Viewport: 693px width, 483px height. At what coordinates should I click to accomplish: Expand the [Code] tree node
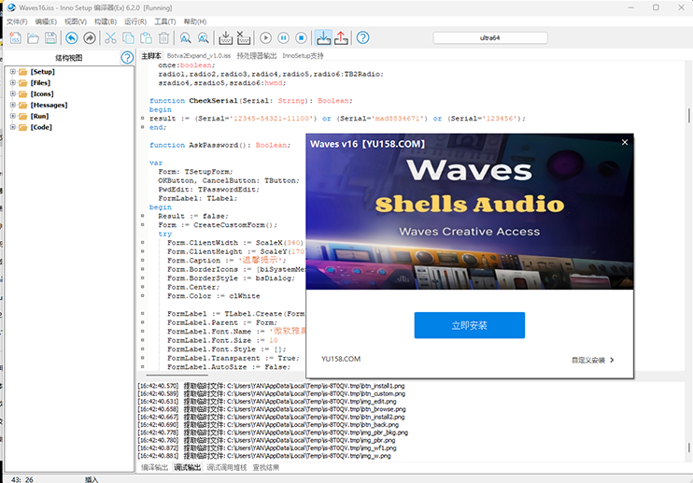click(x=12, y=127)
